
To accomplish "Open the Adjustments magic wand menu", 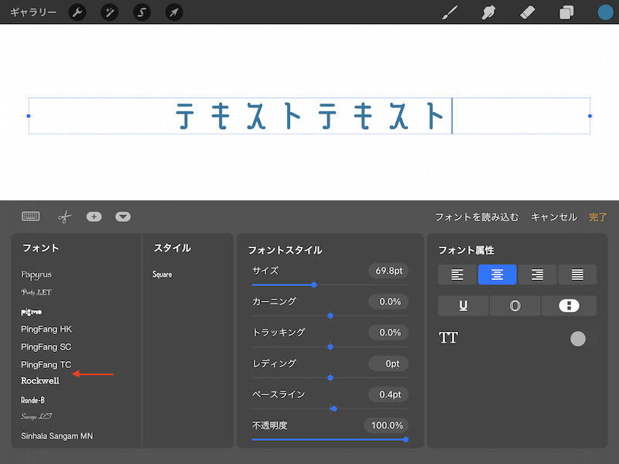I will click(109, 12).
